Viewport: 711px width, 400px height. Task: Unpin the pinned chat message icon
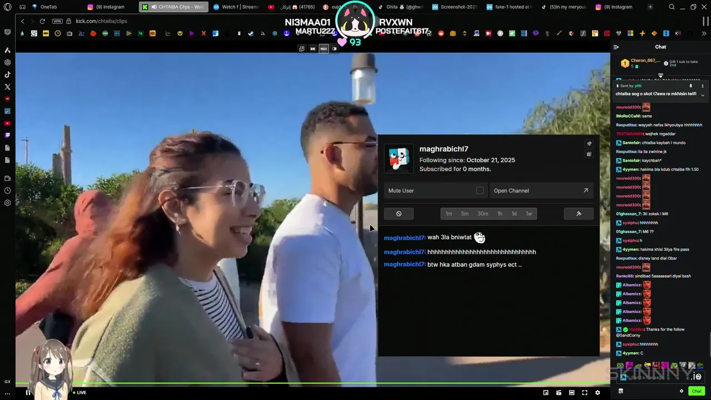point(690,86)
